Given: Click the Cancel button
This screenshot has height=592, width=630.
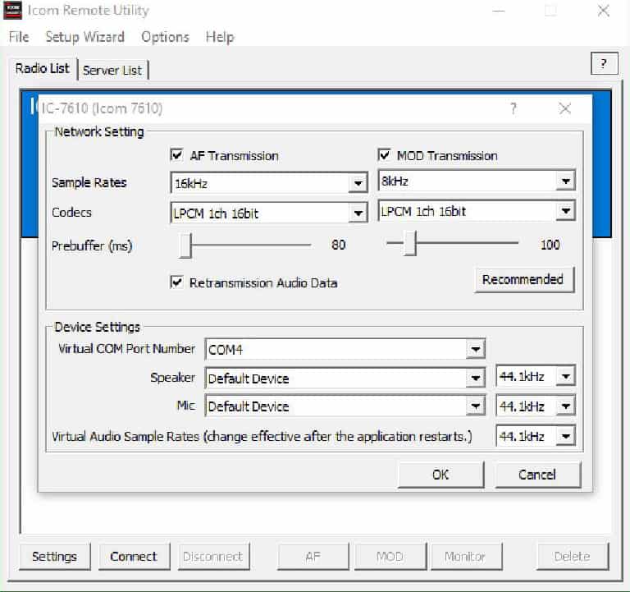Looking at the screenshot, I should pyautogui.click(x=537, y=475).
